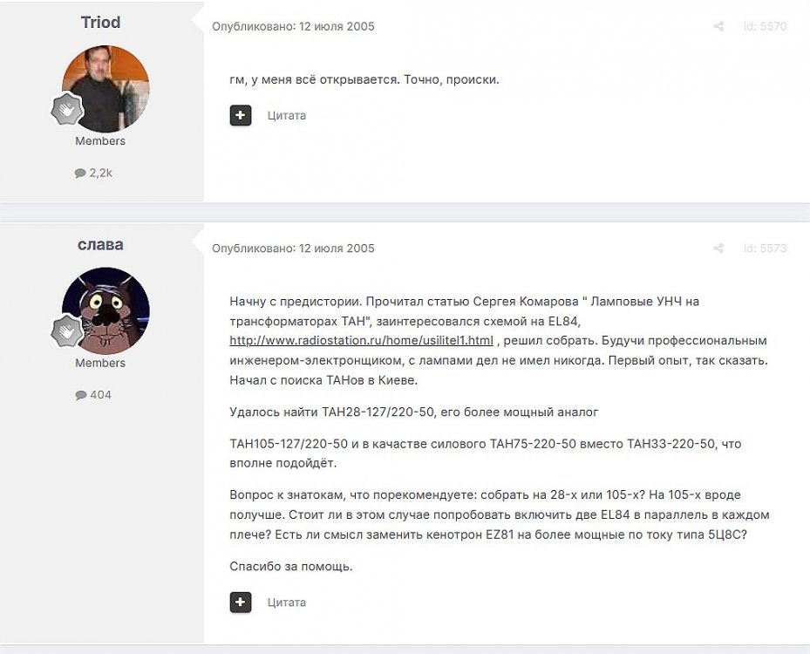Click Цитата under слава's post
This screenshot has height=654, width=810.
pyautogui.click(x=287, y=603)
